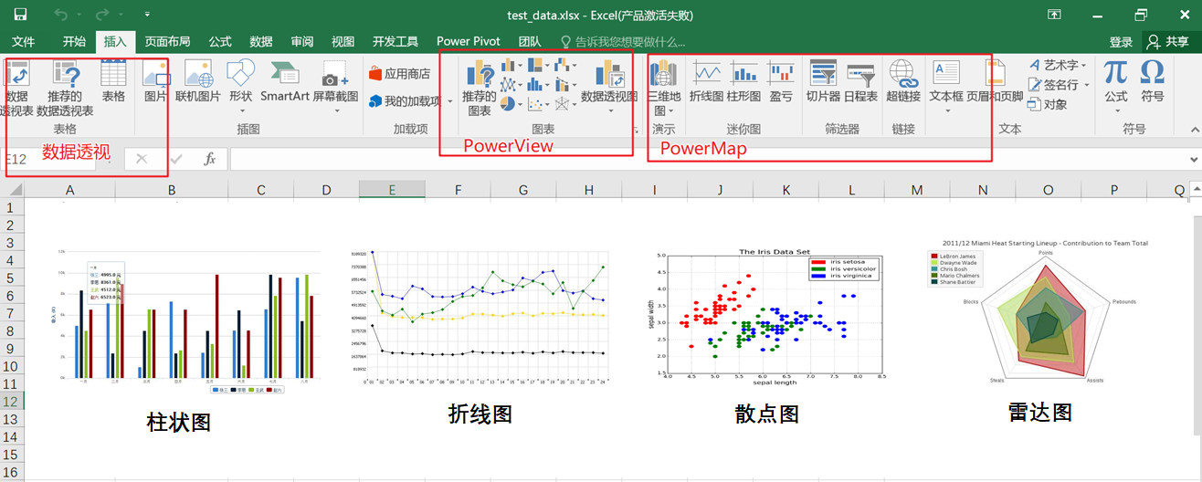The width and height of the screenshot is (1202, 482).
Task: Click the Name Box showing E12
Action: click(50, 159)
